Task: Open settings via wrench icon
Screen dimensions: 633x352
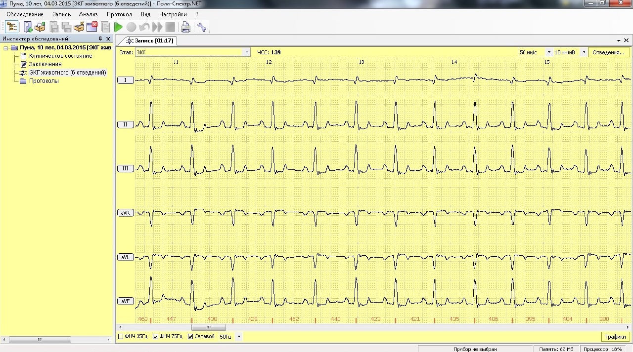Action: coord(201,27)
